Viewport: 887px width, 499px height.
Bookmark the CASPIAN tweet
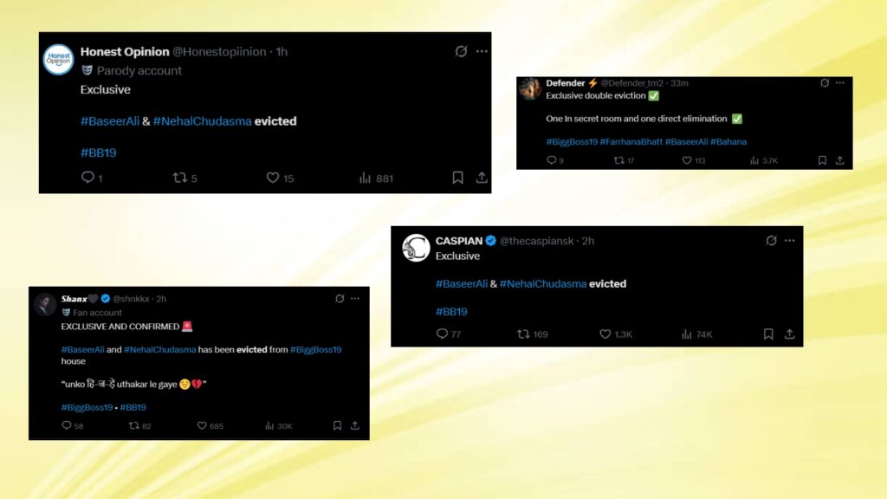click(768, 334)
